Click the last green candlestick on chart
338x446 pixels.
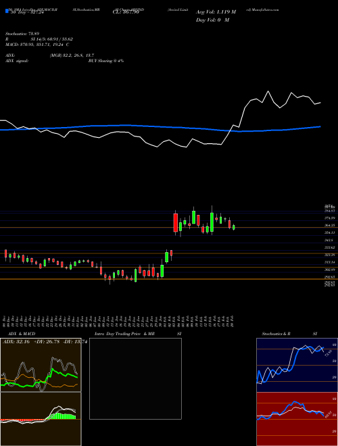point(234,227)
